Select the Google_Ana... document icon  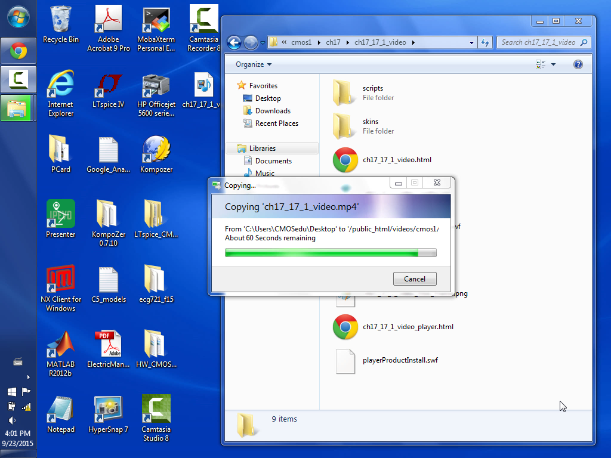(109, 154)
